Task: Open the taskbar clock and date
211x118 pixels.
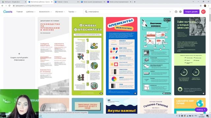Action: 201,116
